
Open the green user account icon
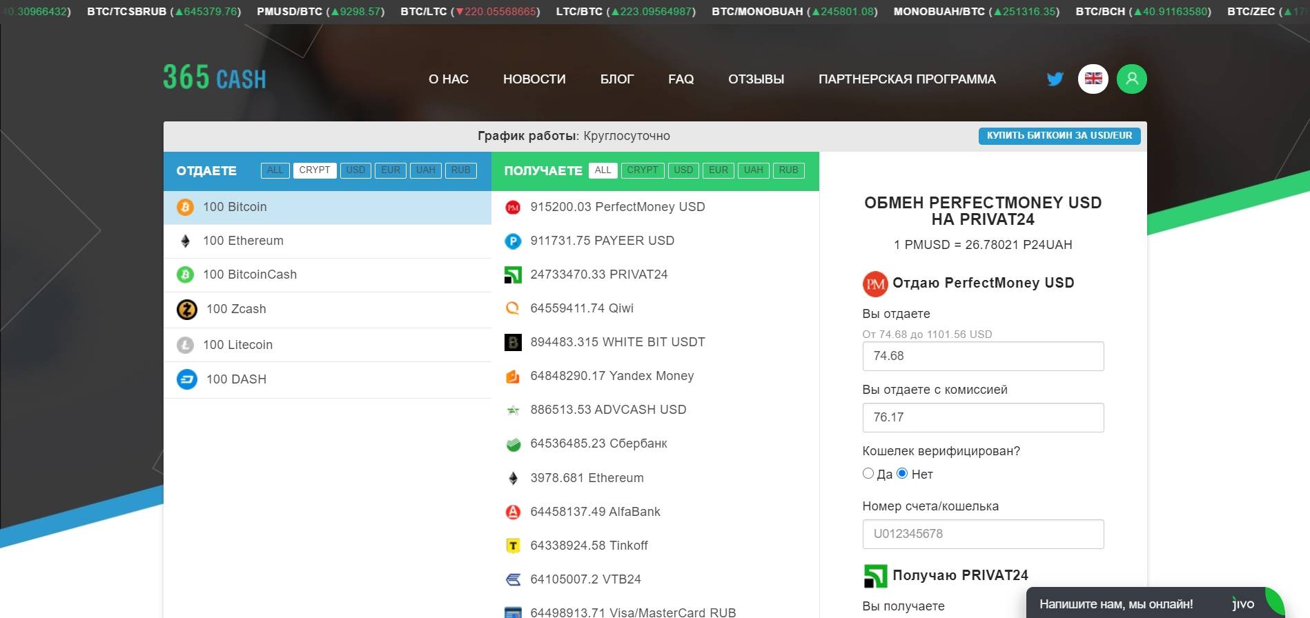click(1132, 79)
